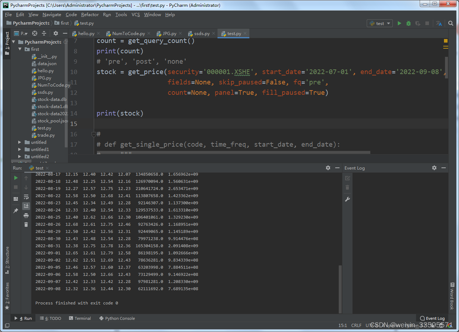Clear all output with trash icon in Run panel
The height and width of the screenshot is (332, 459).
tap(26, 224)
